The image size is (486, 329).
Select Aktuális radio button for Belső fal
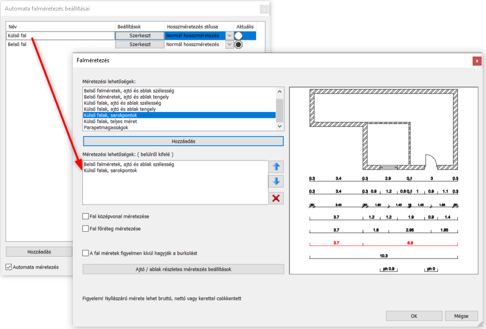pos(238,45)
